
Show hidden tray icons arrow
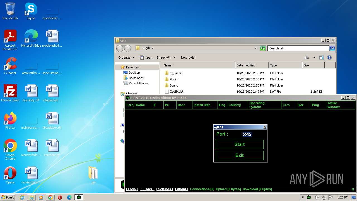click(x=303, y=197)
